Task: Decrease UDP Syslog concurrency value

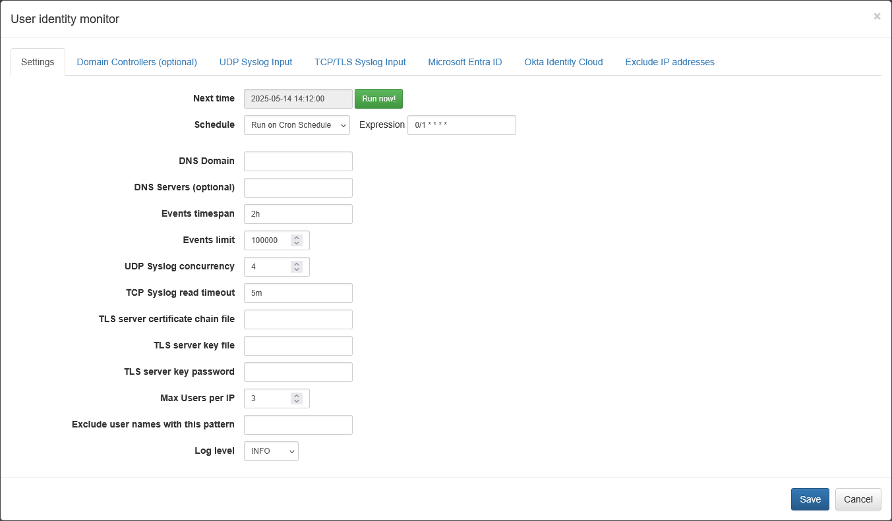Action: pos(297,269)
